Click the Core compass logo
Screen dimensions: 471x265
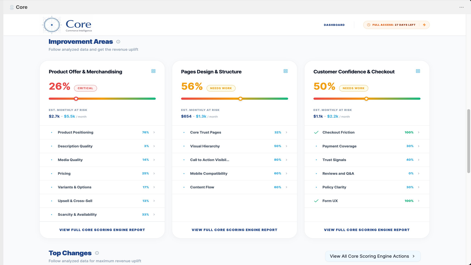click(x=52, y=25)
